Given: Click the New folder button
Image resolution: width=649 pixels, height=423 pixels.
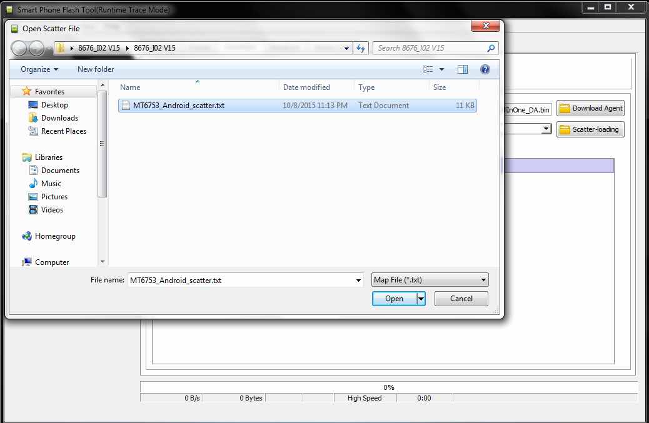Looking at the screenshot, I should coord(96,69).
